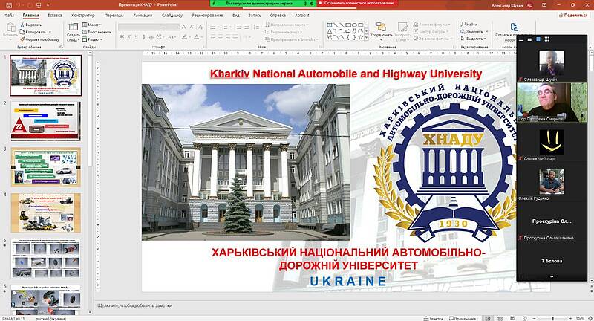Click fit slide to window icon
594x321 pixels.
[x=590, y=318]
